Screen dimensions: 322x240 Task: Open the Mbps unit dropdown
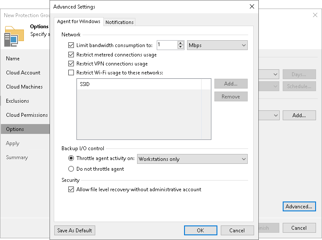click(x=217, y=45)
